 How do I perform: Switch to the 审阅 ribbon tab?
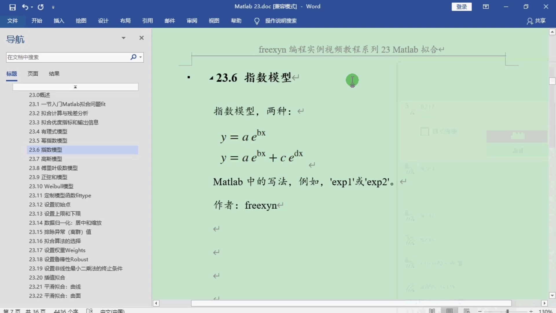[x=191, y=21]
